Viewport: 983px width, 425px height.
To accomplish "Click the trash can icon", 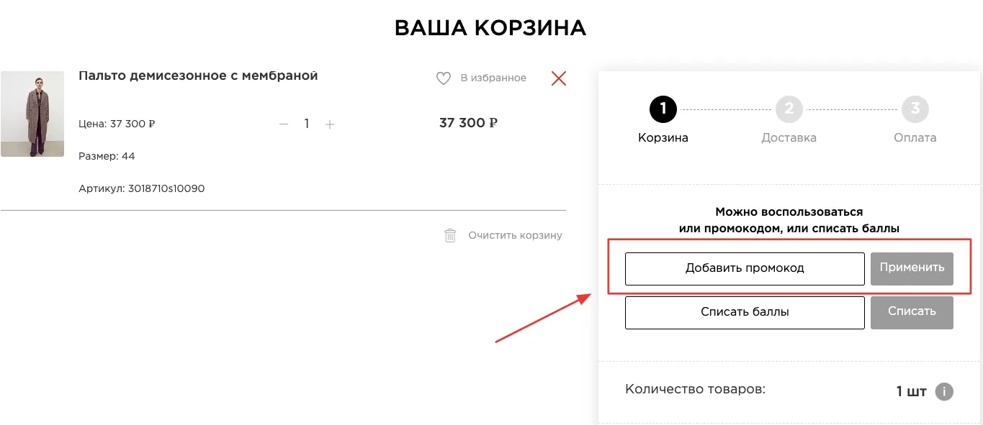I will pyautogui.click(x=450, y=235).
